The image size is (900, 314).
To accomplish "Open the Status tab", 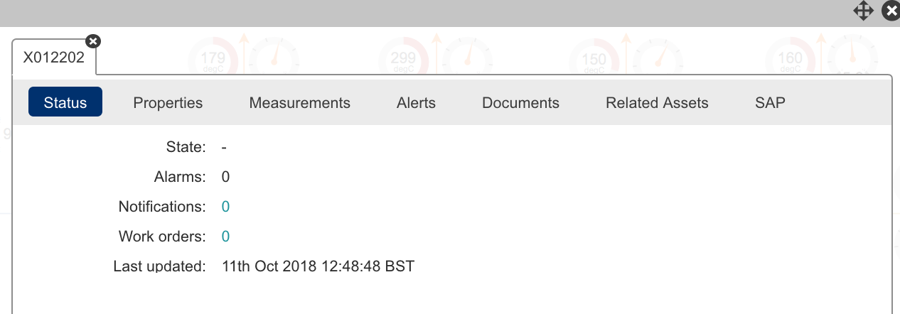I will [x=65, y=102].
